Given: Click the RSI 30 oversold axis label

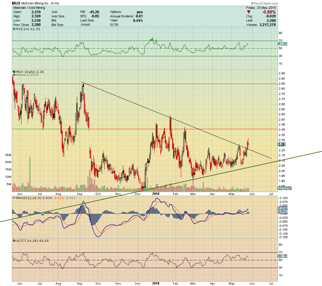Looking at the screenshot, I should click(281, 56).
